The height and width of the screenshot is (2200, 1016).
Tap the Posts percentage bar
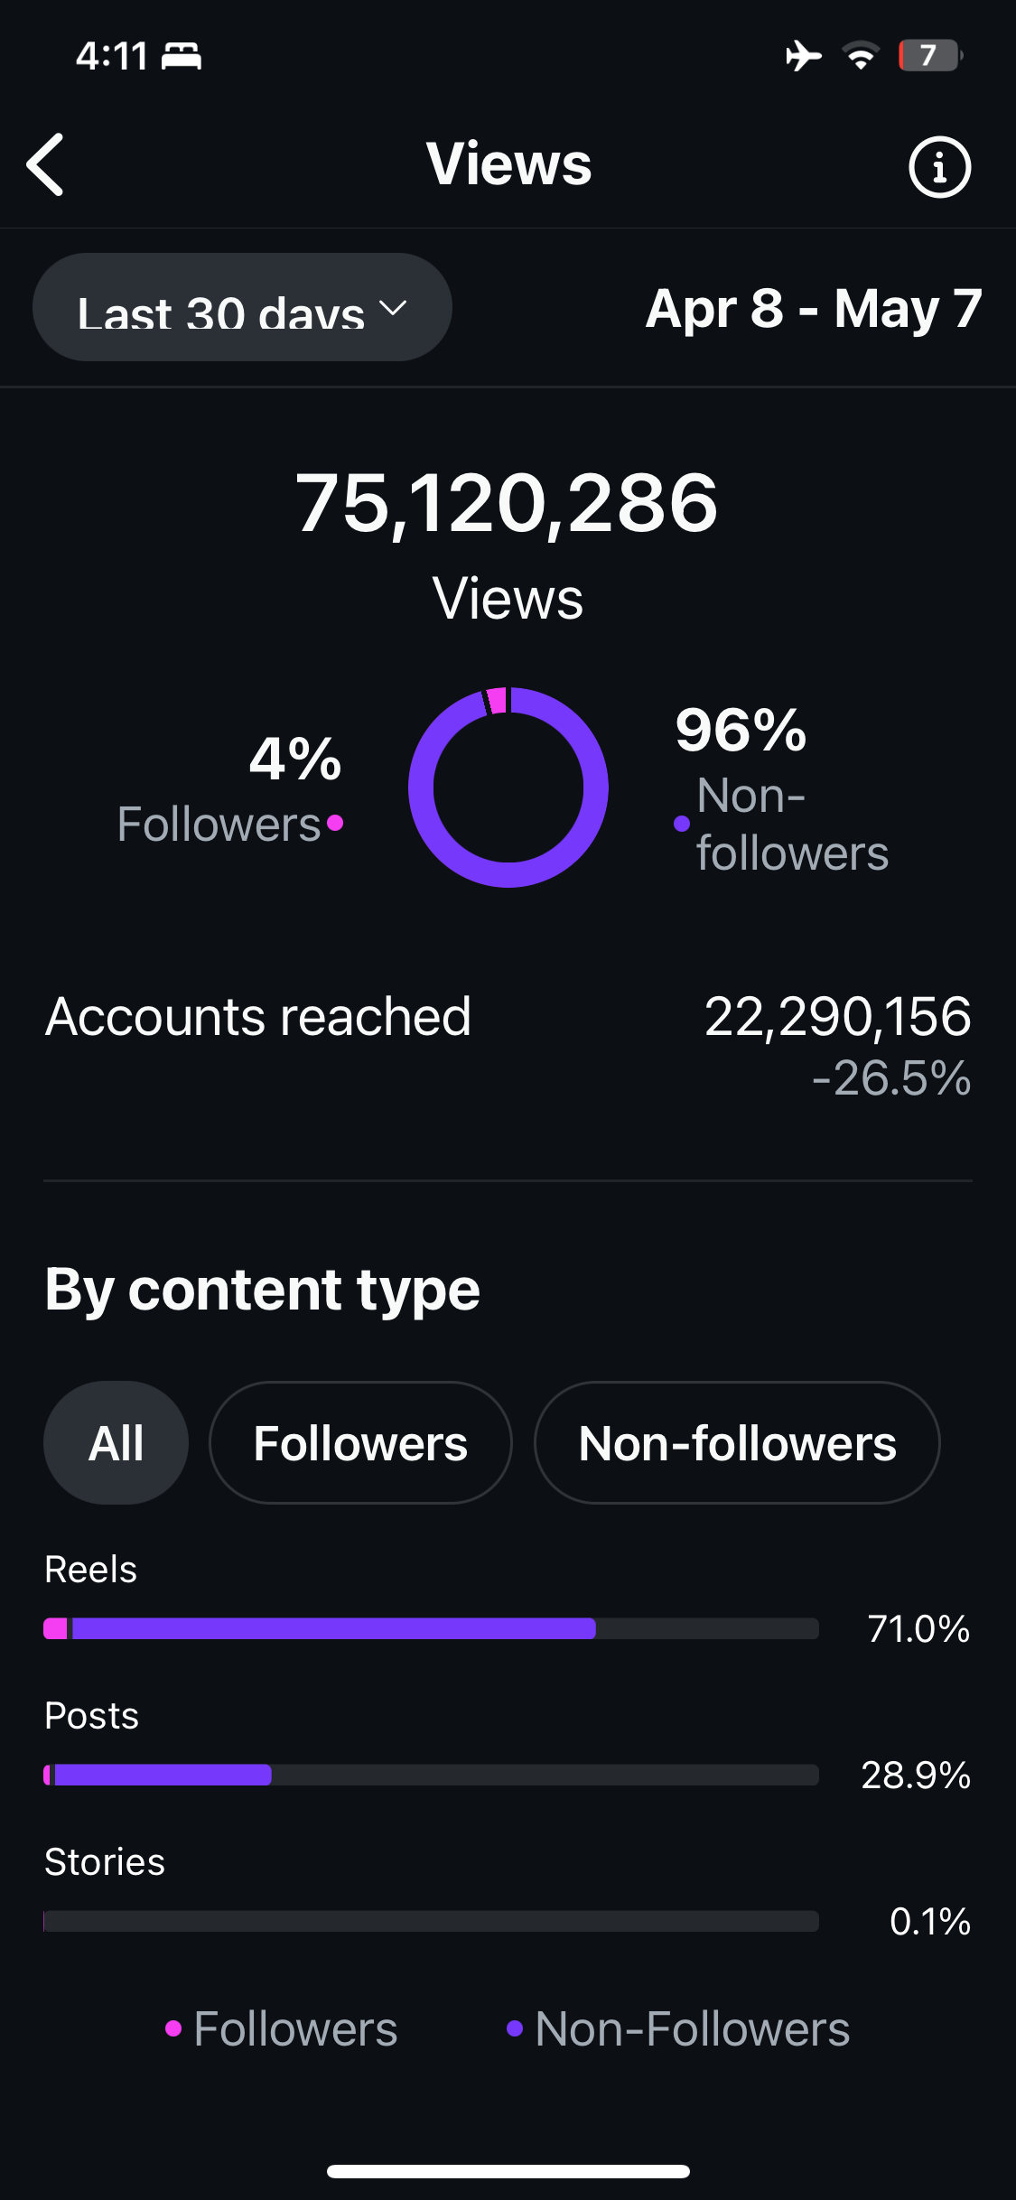[x=431, y=1775]
